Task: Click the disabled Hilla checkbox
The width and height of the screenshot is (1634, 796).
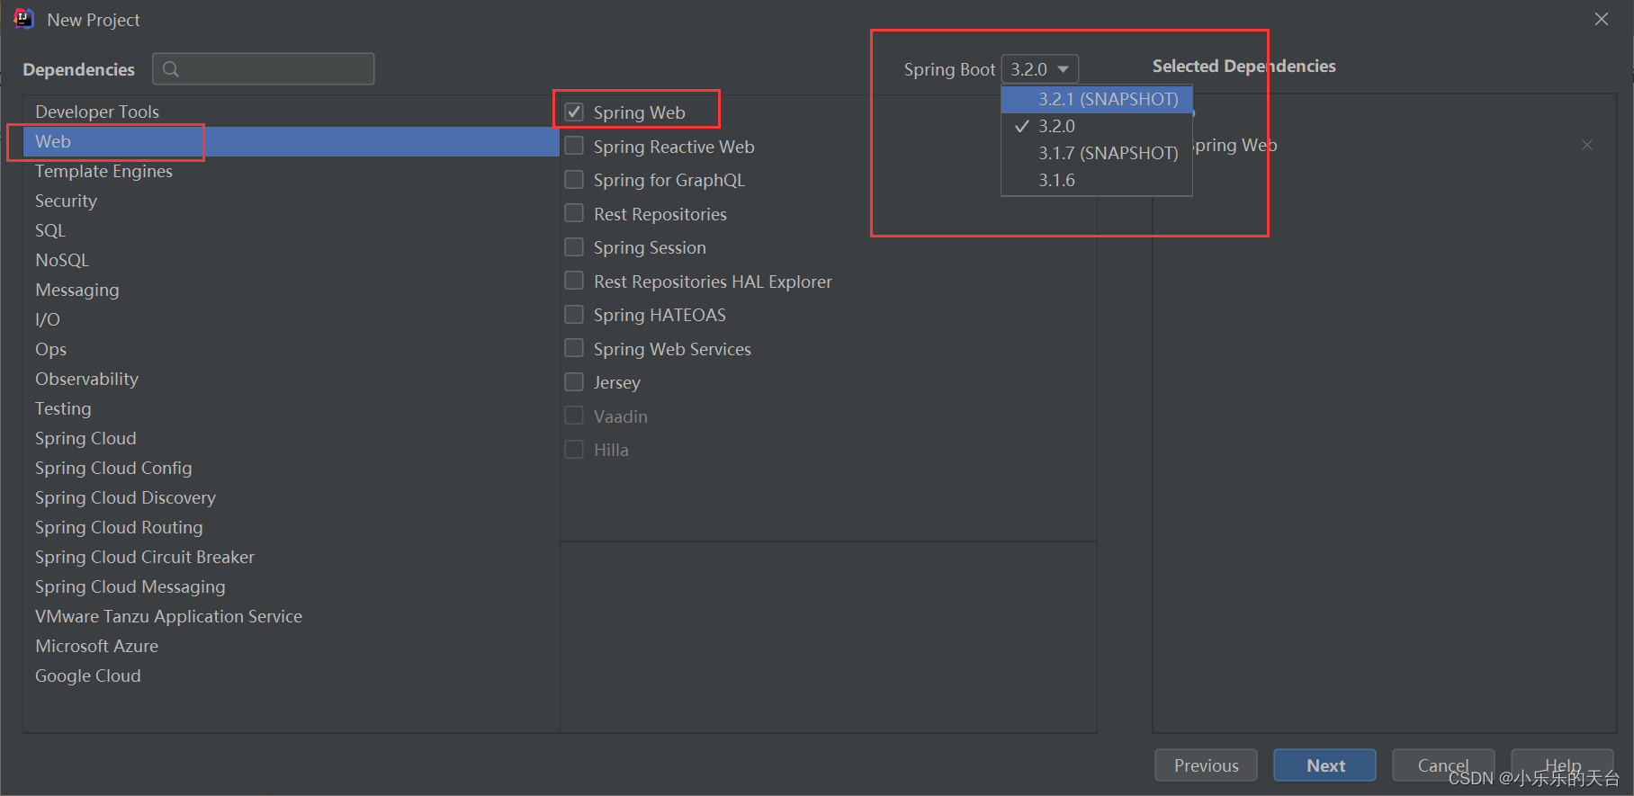Action: pyautogui.click(x=574, y=449)
